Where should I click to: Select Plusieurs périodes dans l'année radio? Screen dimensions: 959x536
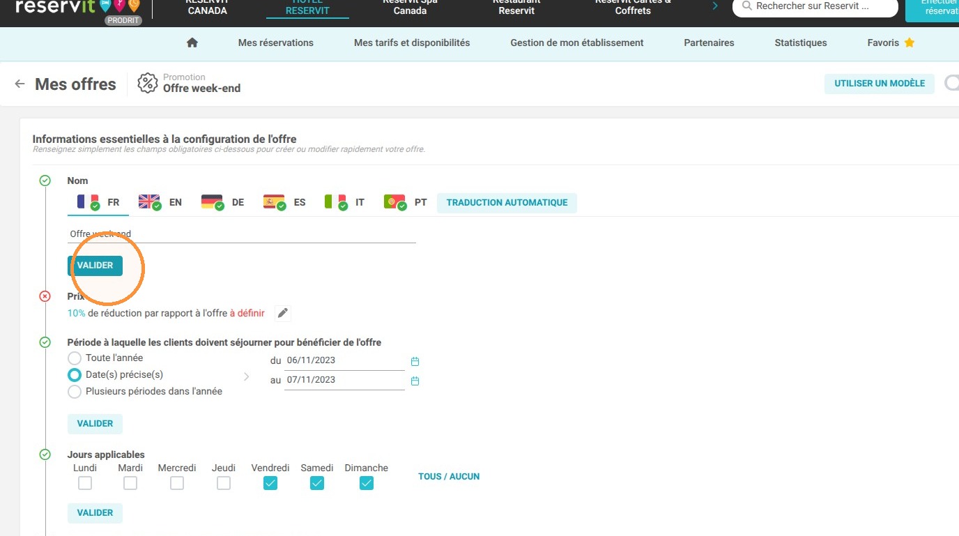[x=75, y=392]
